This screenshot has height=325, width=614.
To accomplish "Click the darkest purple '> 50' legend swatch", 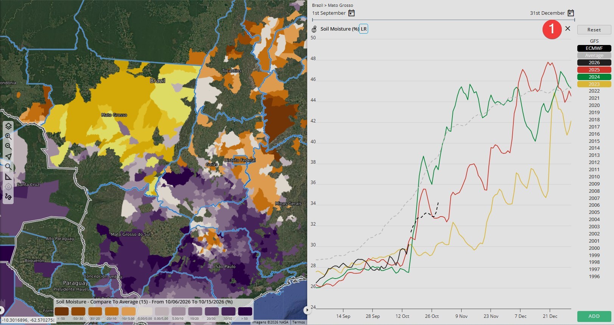I will pos(245,311).
